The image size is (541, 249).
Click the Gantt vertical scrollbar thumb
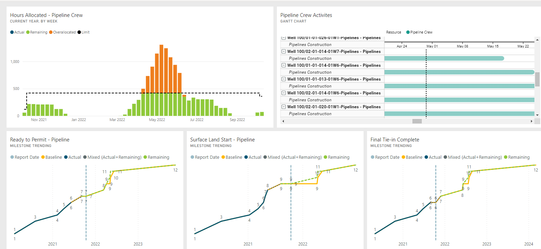coord(537,79)
